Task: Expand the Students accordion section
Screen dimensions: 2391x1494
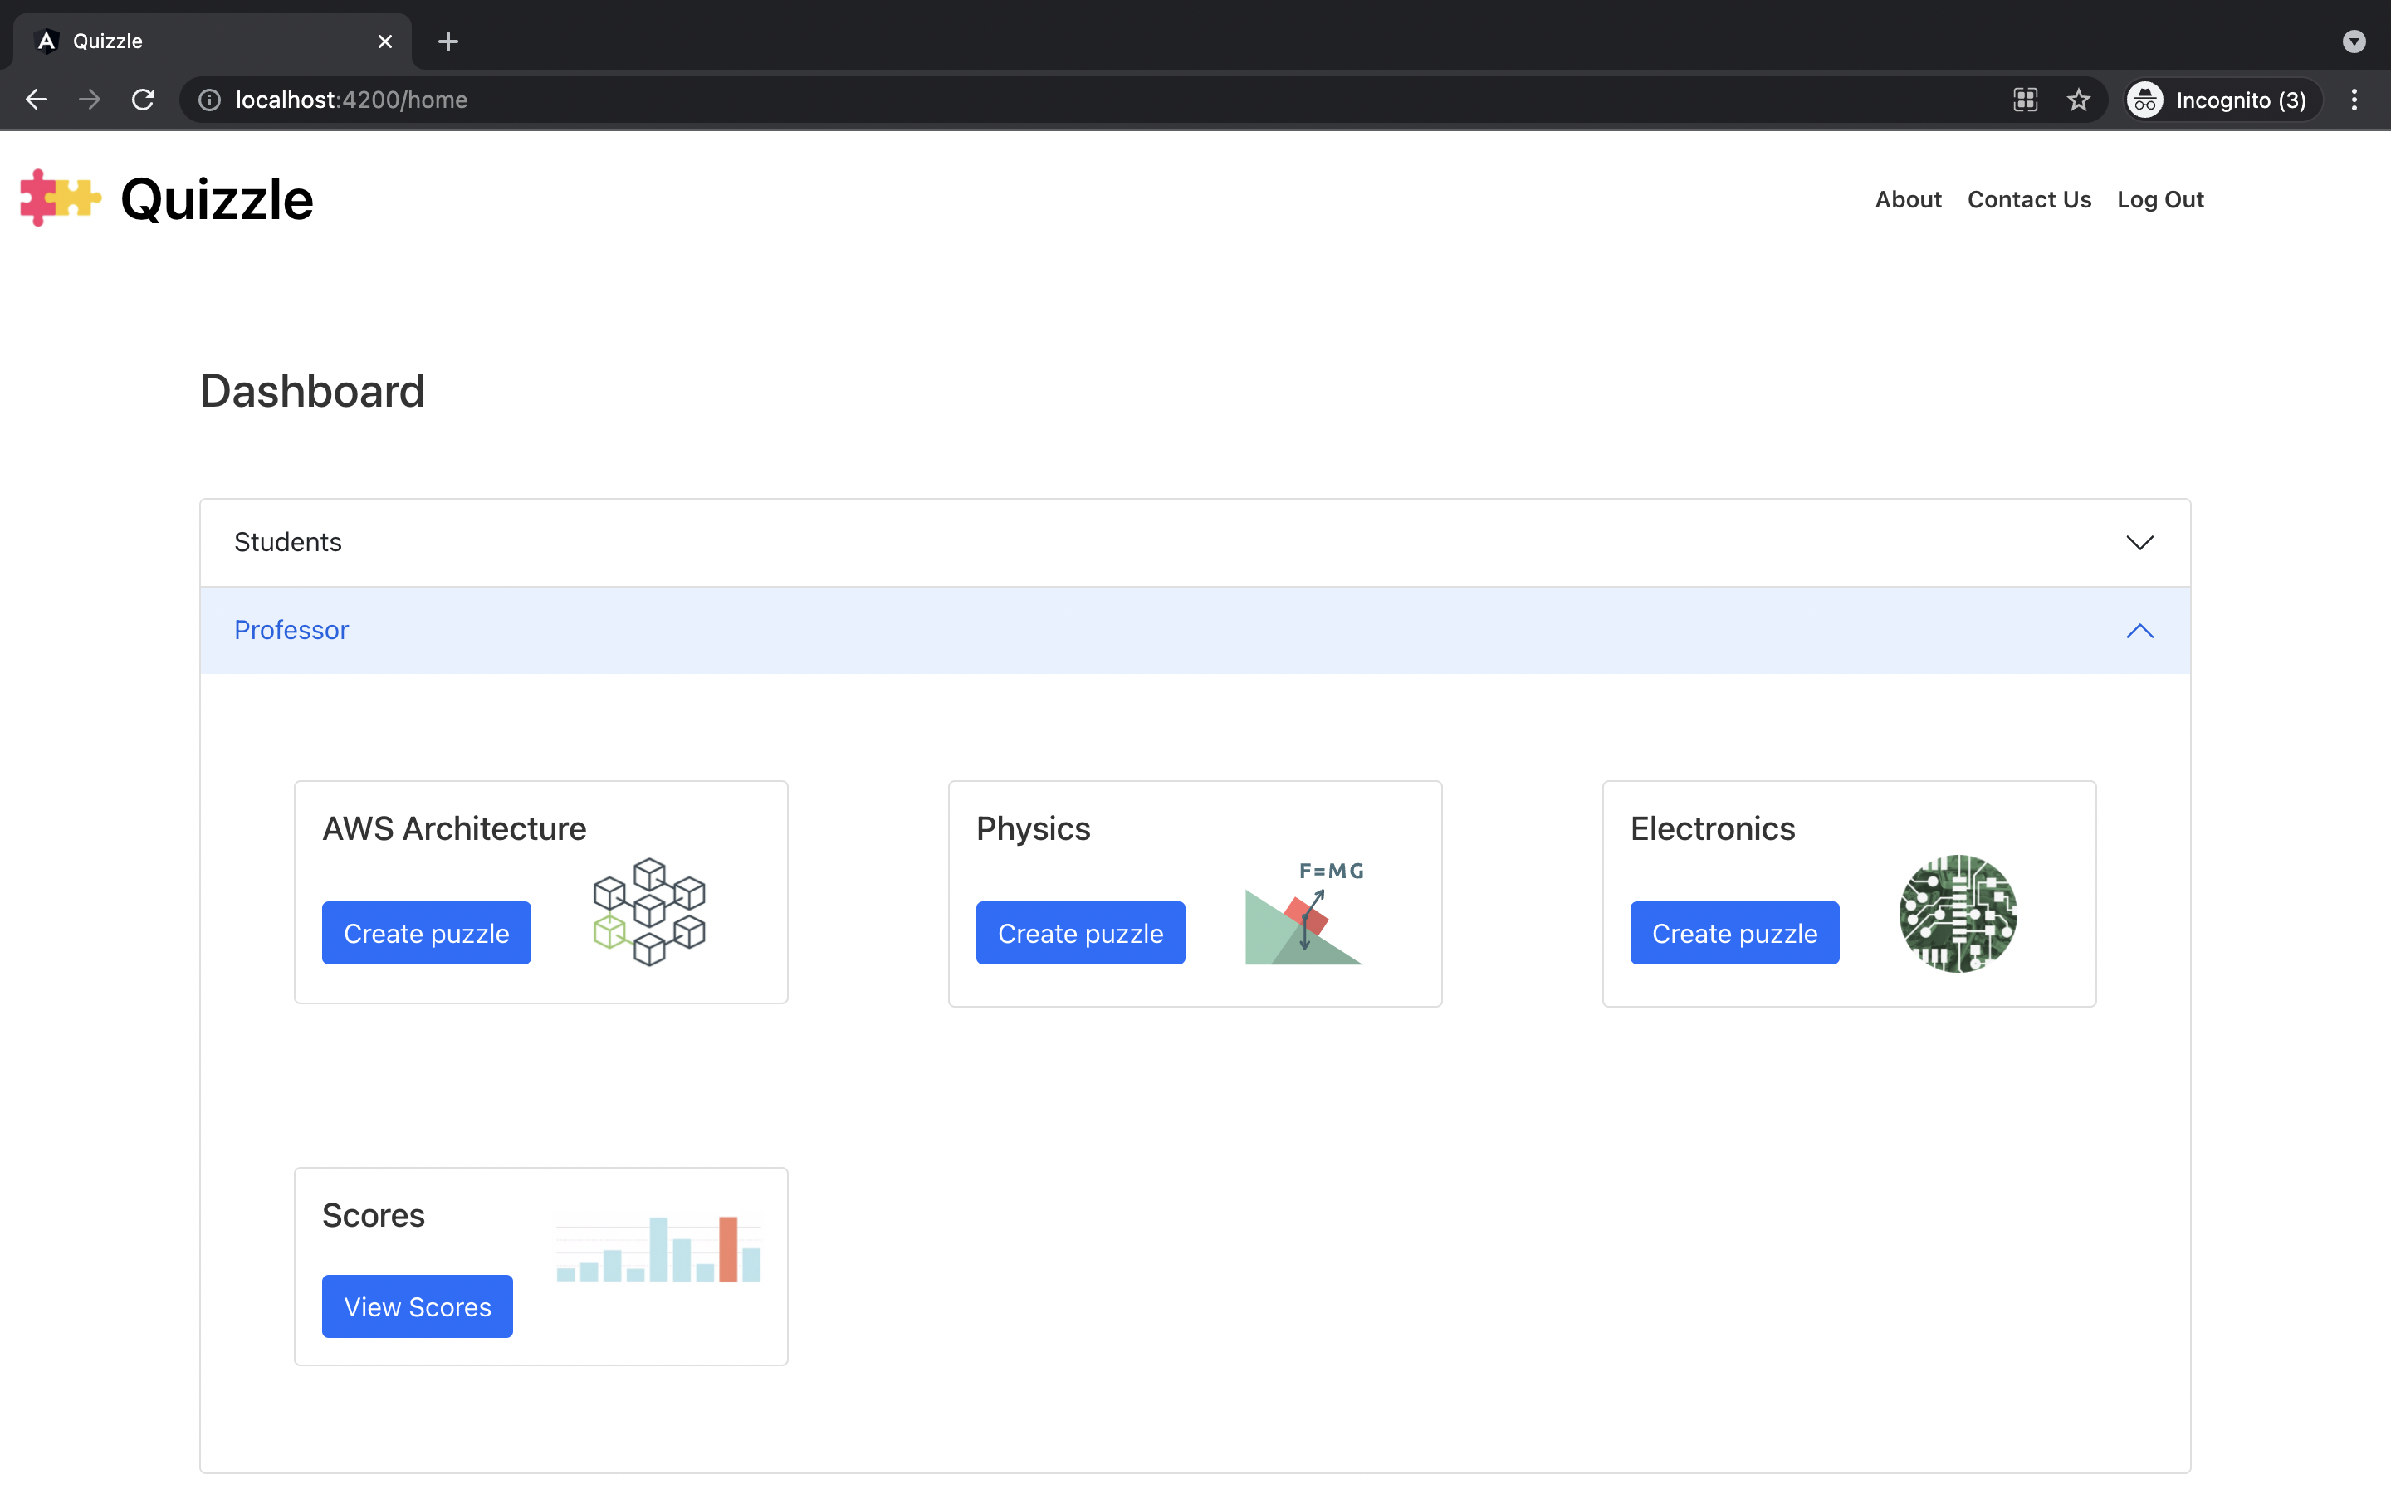Action: 287,543
